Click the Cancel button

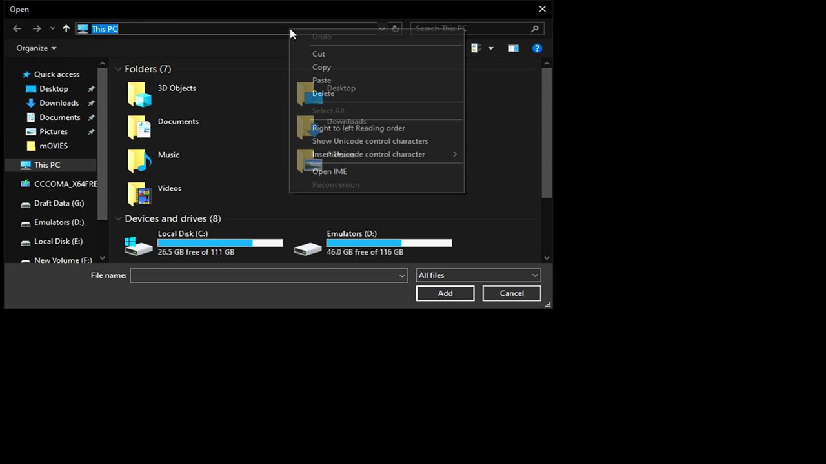[x=512, y=293]
